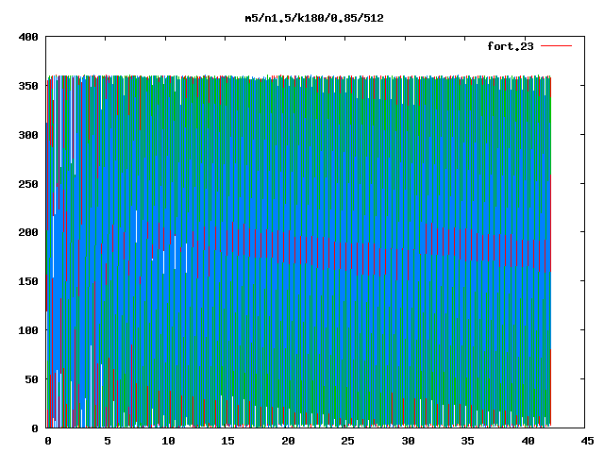Click the y-axis label 350

coord(28,86)
